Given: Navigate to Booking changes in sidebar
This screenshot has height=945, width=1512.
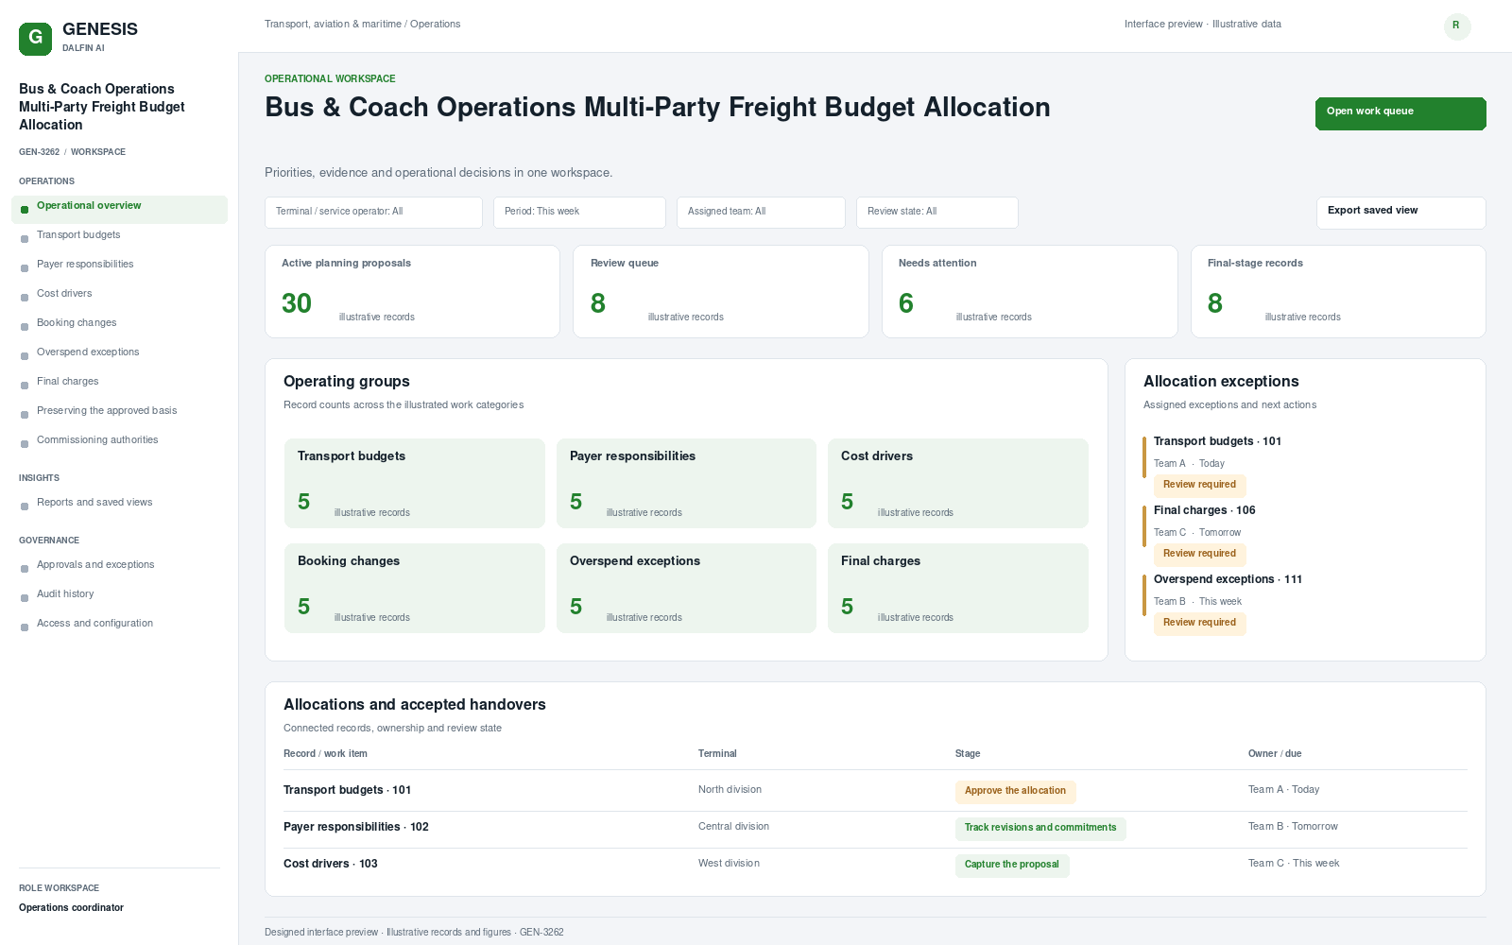Looking at the screenshot, I should [x=119, y=326].
